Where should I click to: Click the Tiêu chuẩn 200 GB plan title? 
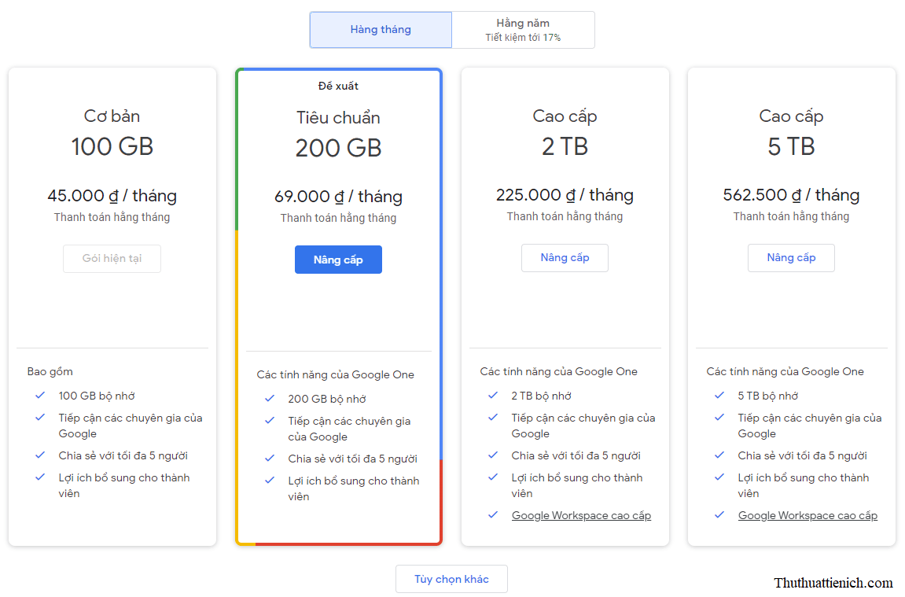338,118
